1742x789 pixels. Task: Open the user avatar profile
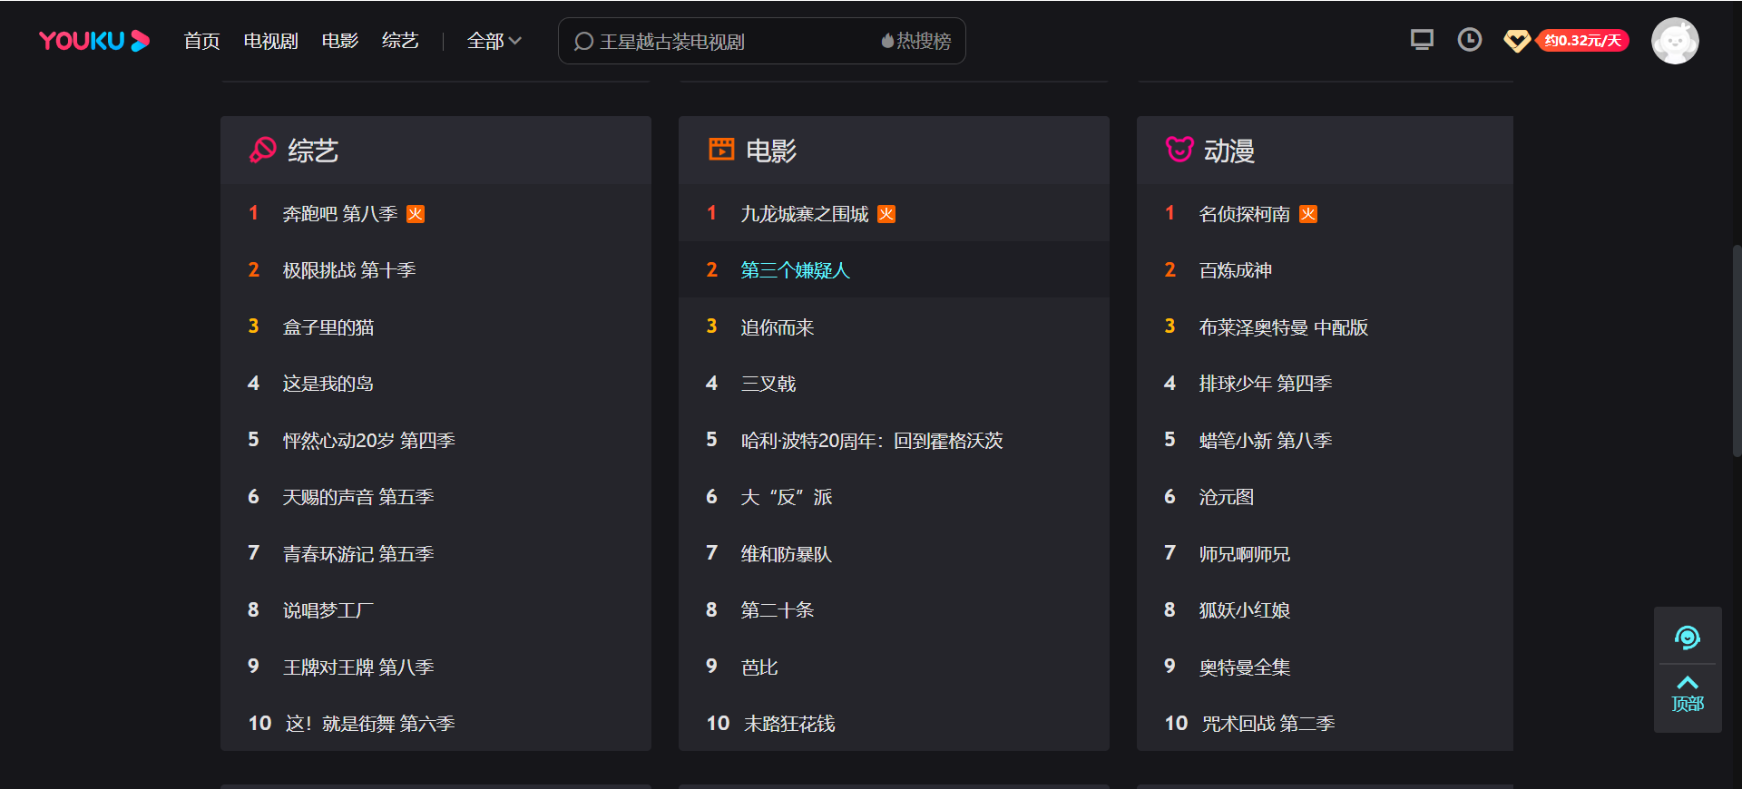click(x=1674, y=41)
